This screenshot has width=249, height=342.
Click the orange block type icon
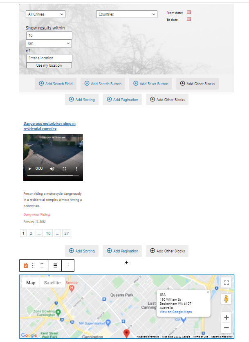pos(26,265)
